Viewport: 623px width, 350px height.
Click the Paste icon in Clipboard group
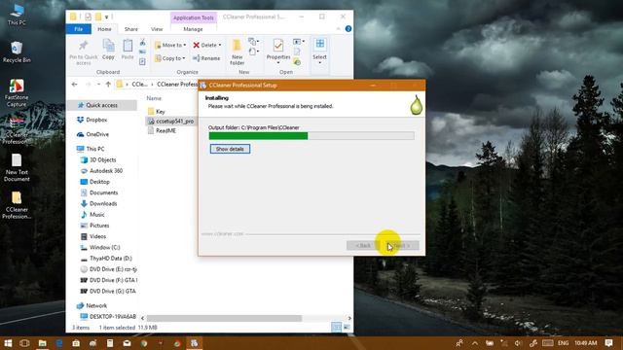(x=128, y=50)
